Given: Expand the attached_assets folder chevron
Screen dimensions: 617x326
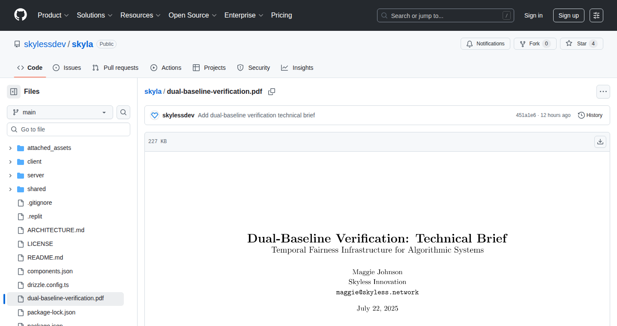Looking at the screenshot, I should [x=10, y=148].
